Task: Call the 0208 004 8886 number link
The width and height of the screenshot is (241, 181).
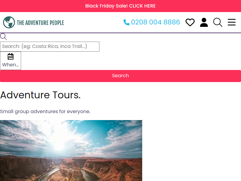Action: point(152,22)
